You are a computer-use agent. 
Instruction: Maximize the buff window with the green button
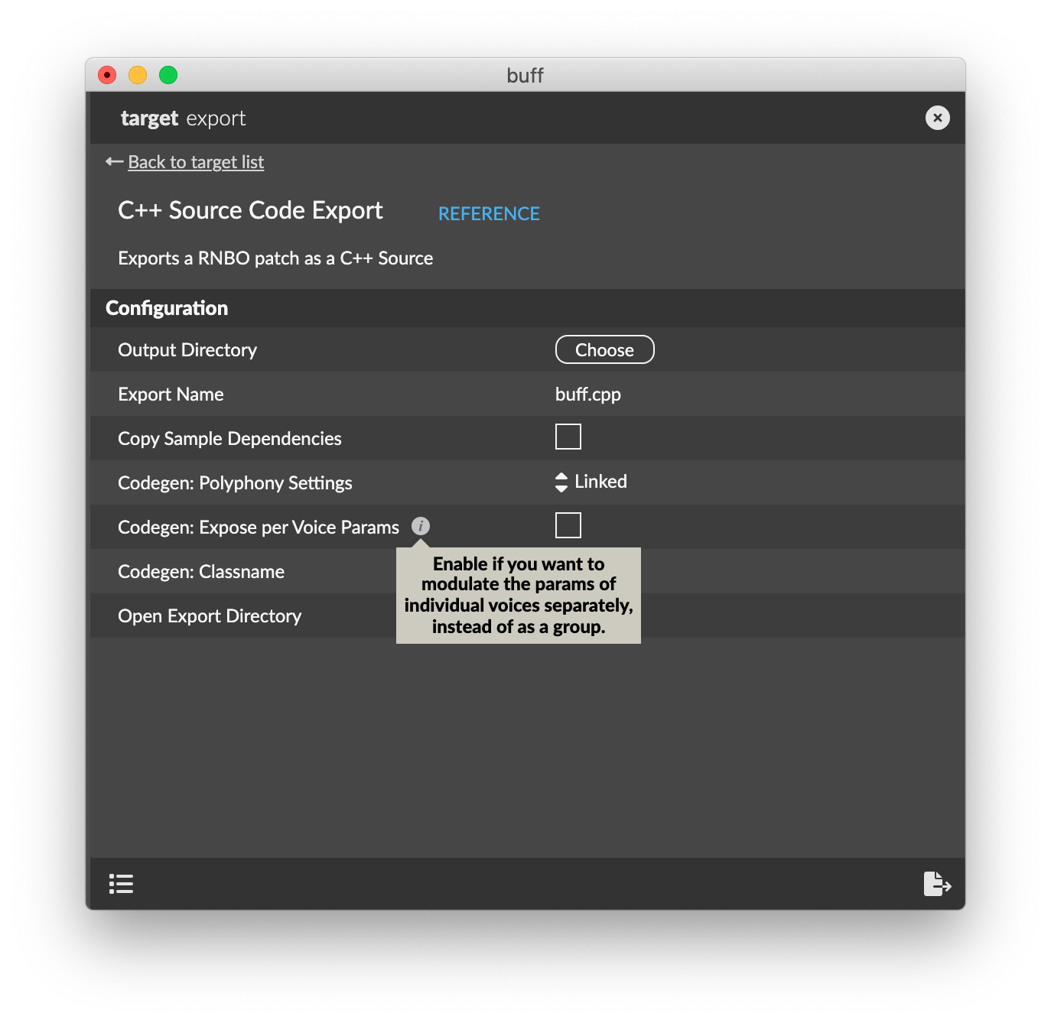(168, 75)
